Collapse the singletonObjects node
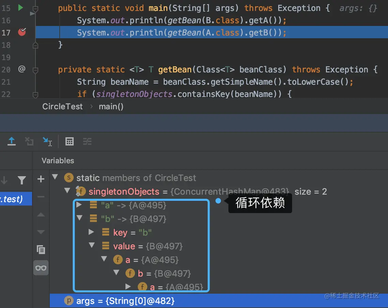Image resolution: width=388 pixels, height=308 pixels. point(67,191)
